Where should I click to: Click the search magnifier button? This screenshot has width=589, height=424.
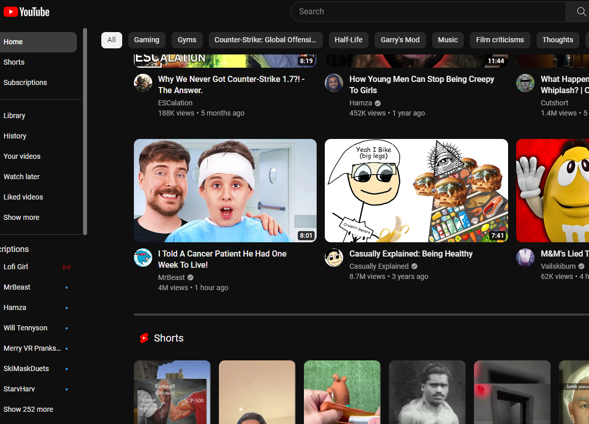coord(581,12)
